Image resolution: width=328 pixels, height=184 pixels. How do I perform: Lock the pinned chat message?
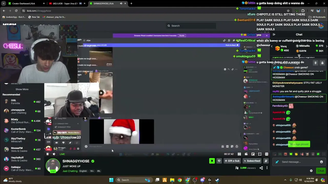[x=322, y=63]
